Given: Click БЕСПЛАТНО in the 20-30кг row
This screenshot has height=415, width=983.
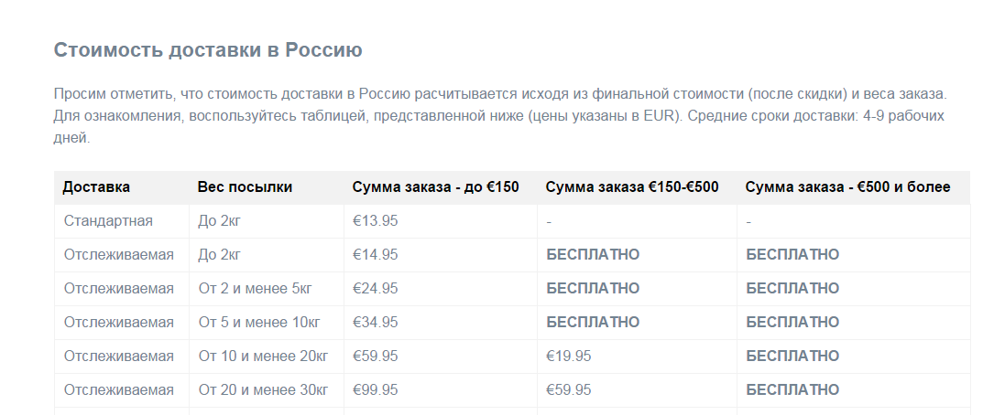Looking at the screenshot, I should 792,390.
